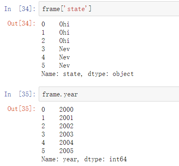Image resolution: width=179 pixels, height=166 pixels.
Task: Click the 2003 value in year output
Action: click(66, 134)
